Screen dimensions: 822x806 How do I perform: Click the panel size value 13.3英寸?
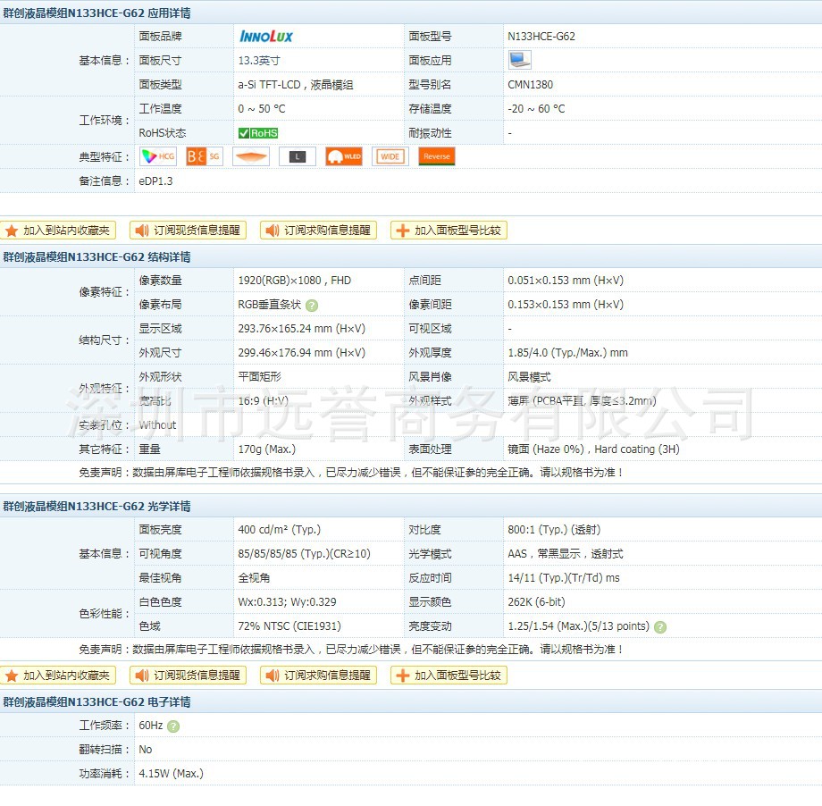coord(259,60)
